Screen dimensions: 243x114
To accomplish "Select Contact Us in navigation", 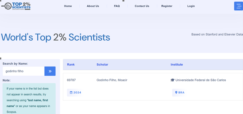I will click(142, 6).
